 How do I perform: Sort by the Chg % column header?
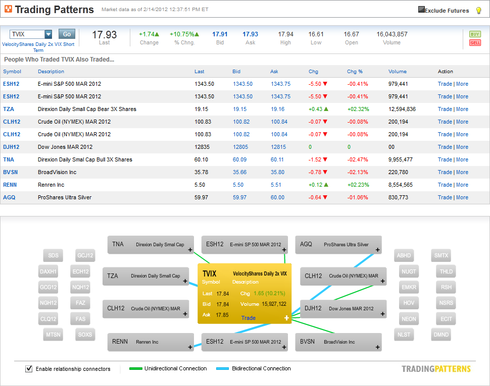pos(355,72)
